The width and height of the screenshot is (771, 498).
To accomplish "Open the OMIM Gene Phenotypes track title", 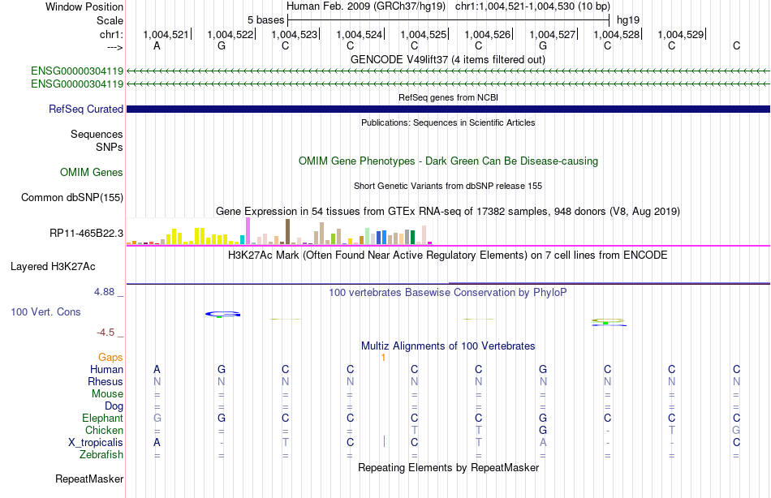I will tap(448, 161).
